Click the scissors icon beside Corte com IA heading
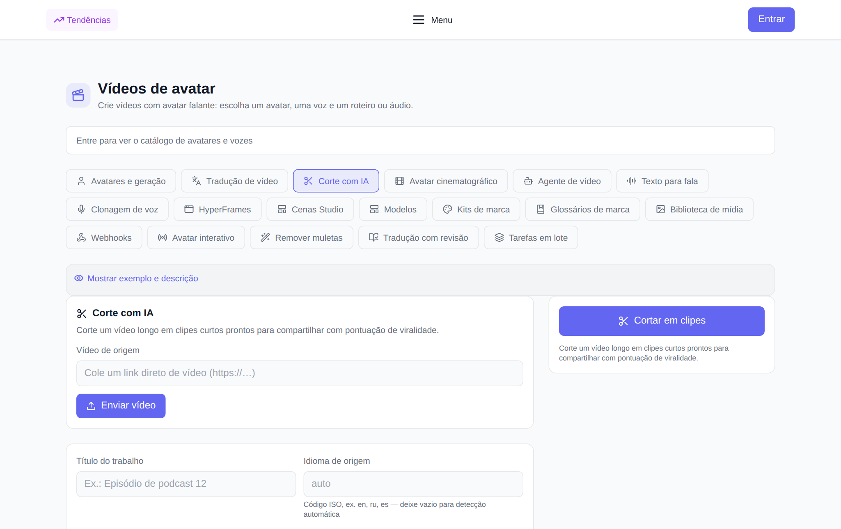This screenshot has height=529, width=841. click(x=82, y=314)
